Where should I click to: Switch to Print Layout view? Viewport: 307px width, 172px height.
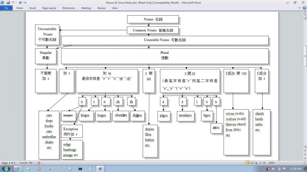tap(248, 163)
